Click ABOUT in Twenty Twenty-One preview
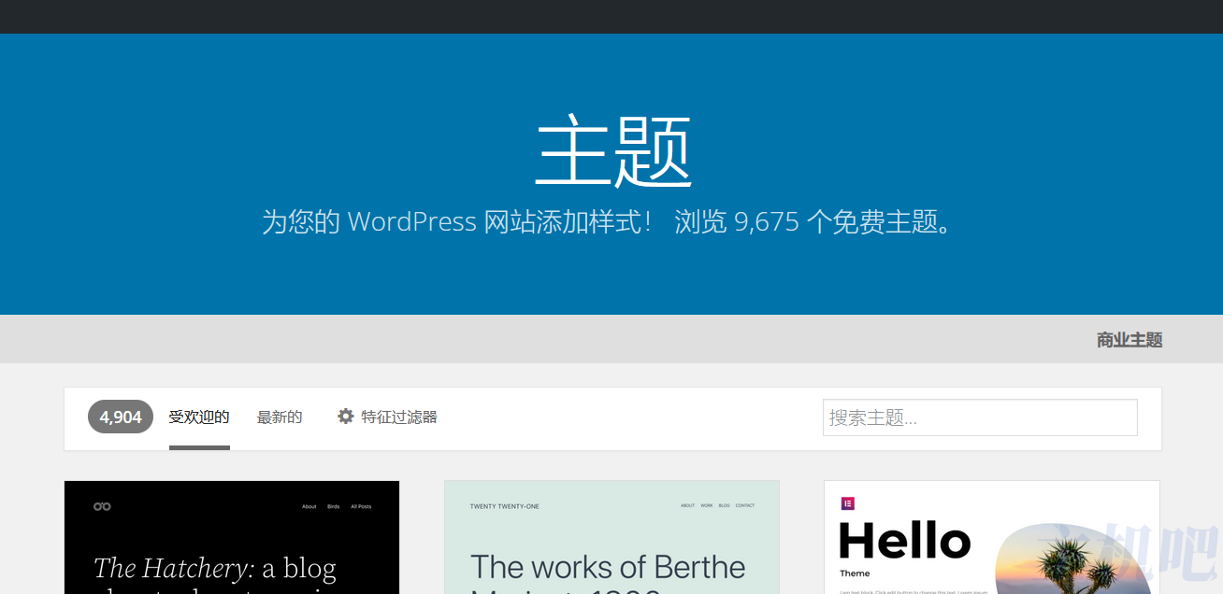1223x594 pixels. tap(688, 505)
